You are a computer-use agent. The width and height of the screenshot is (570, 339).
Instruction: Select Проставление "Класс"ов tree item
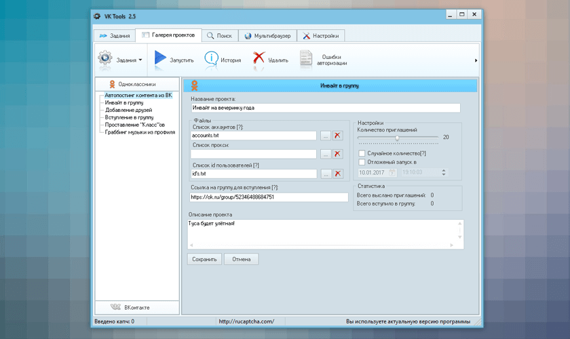(x=135, y=125)
